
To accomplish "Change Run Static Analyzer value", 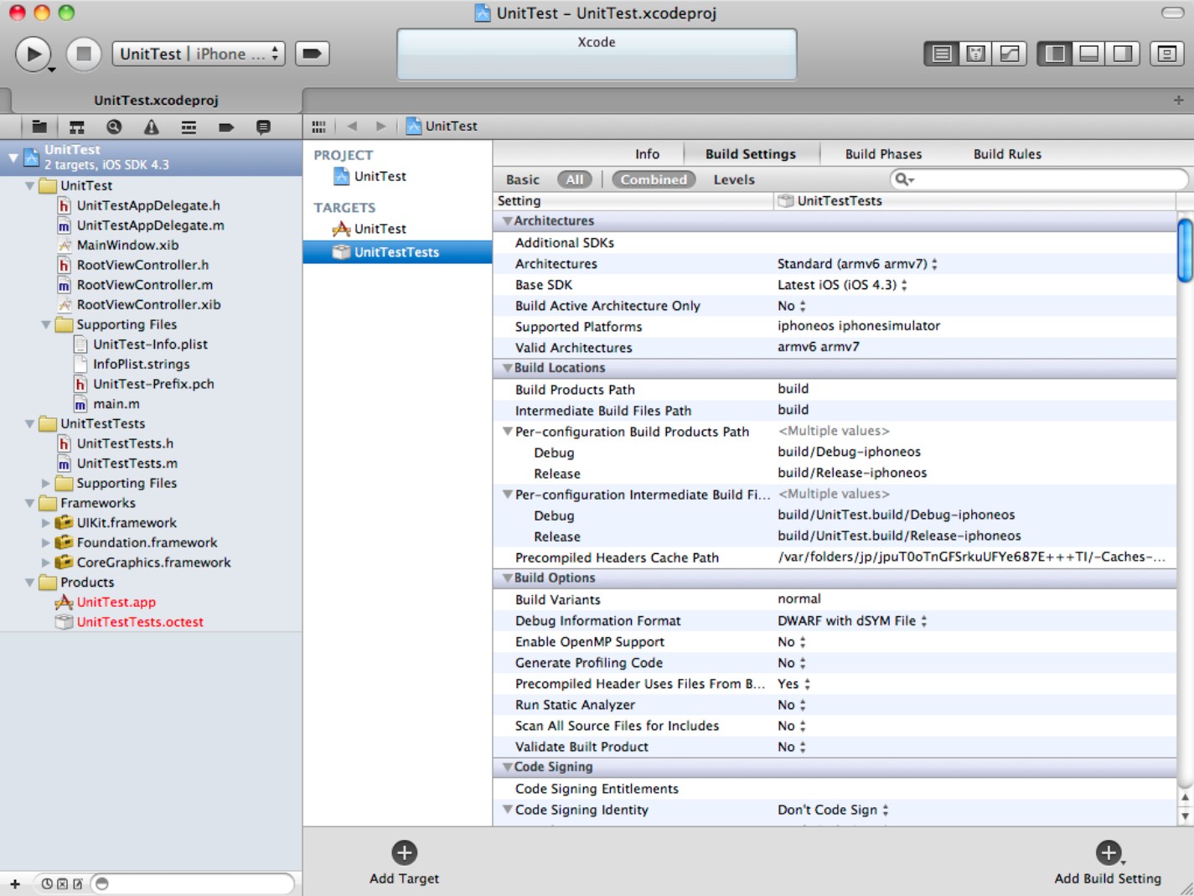I will pyautogui.click(x=791, y=705).
